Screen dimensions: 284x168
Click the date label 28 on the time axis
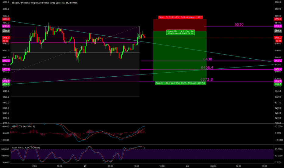(187, 166)
